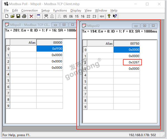The height and width of the screenshot is (139, 167).
Task: Open the Setup menu
Action: point(45,10)
